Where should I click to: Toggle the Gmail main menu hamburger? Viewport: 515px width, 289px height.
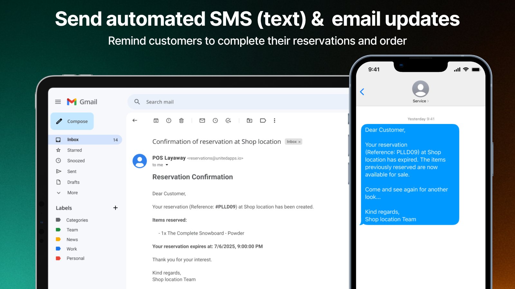click(x=58, y=102)
